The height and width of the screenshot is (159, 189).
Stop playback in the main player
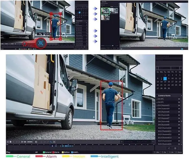click(11, 142)
